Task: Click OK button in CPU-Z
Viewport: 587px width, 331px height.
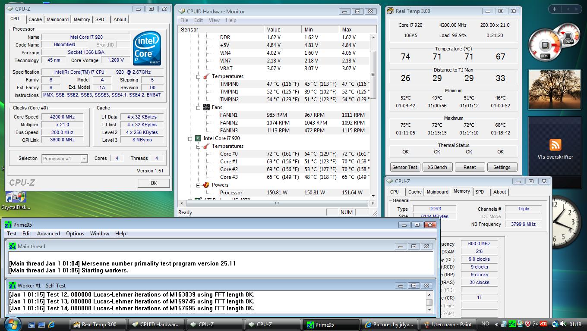Action: [154, 183]
